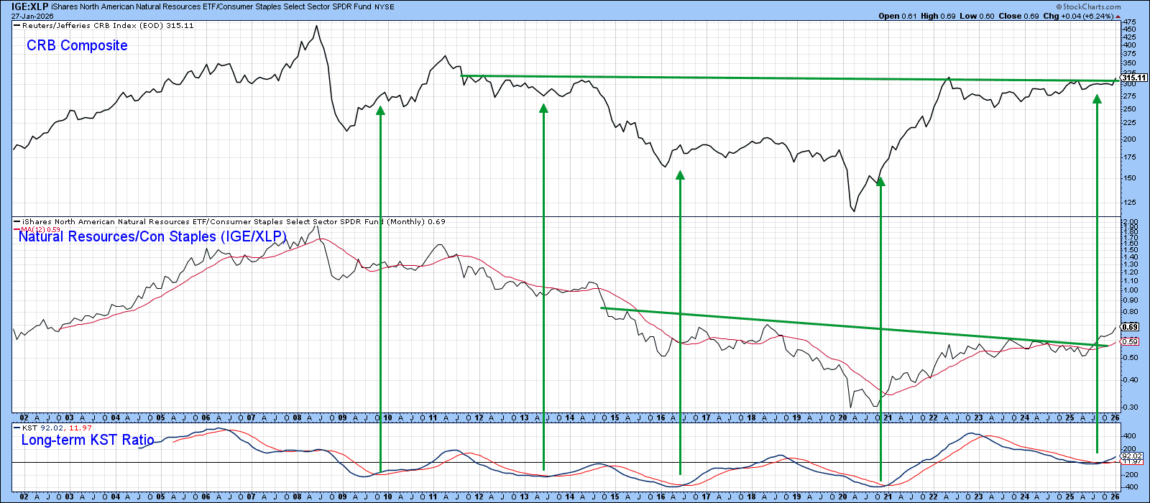
Task: Click the 'Natural Resources/Con Staples (IGE/XLP)' label
Action: pos(152,236)
